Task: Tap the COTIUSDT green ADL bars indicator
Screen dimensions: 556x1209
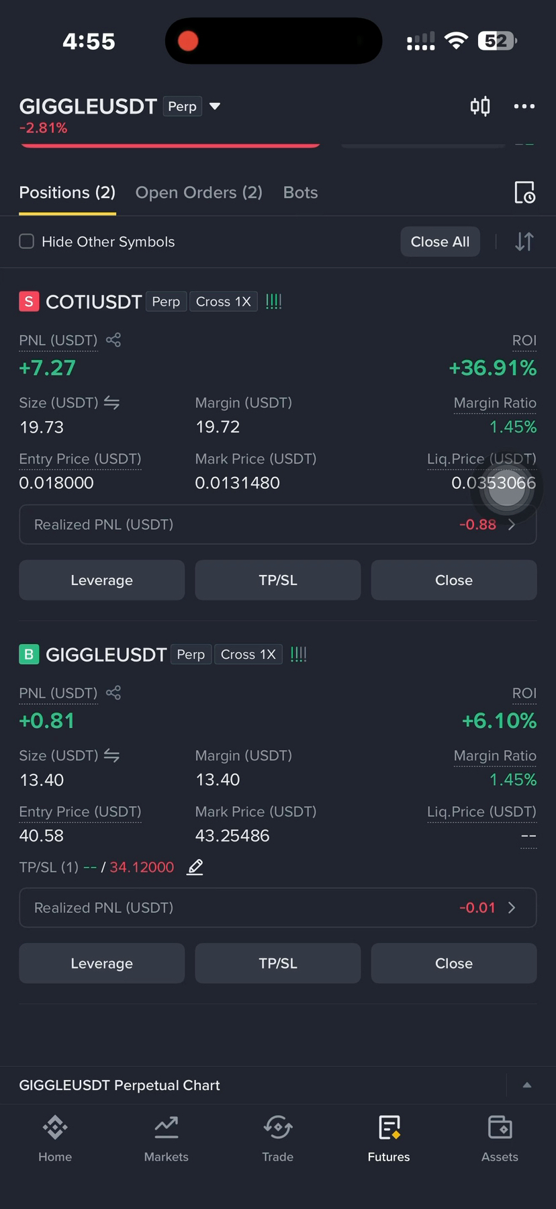Action: coord(273,302)
